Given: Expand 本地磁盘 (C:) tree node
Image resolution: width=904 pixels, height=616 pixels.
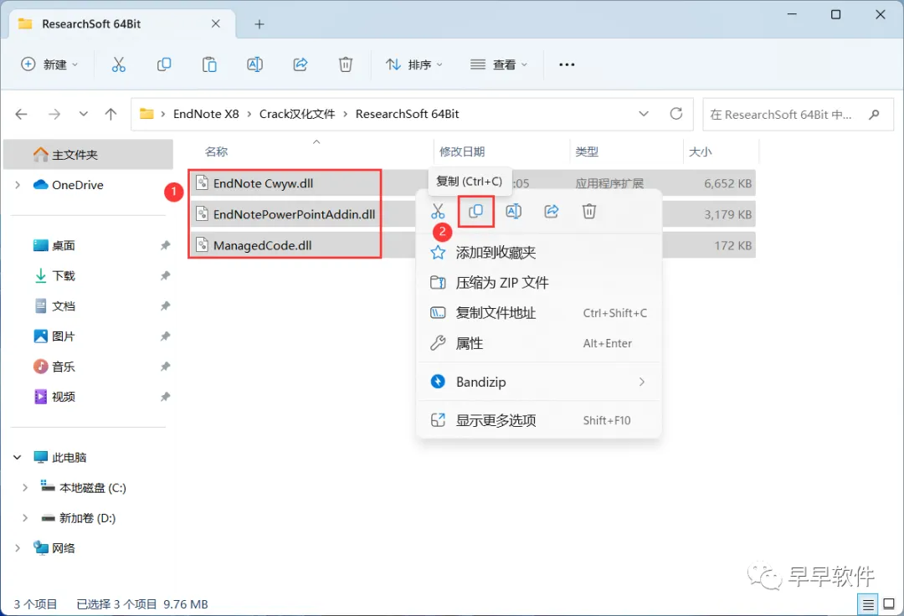Looking at the screenshot, I should point(25,488).
